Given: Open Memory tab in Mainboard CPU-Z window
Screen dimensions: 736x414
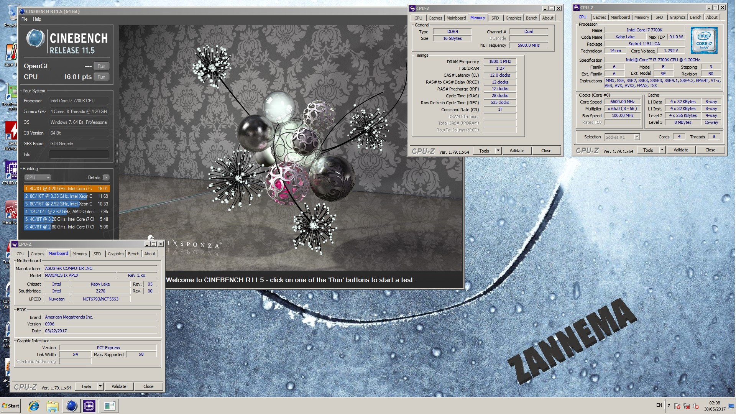Looking at the screenshot, I should 80,254.
